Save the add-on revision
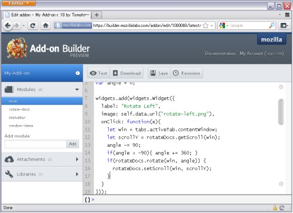 coord(159,73)
